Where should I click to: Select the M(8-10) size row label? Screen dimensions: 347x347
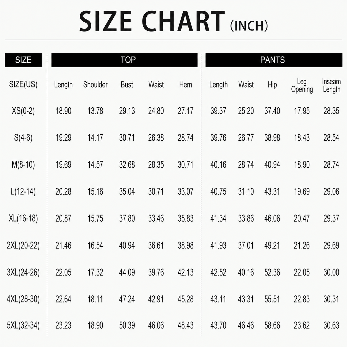pyautogui.click(x=23, y=165)
